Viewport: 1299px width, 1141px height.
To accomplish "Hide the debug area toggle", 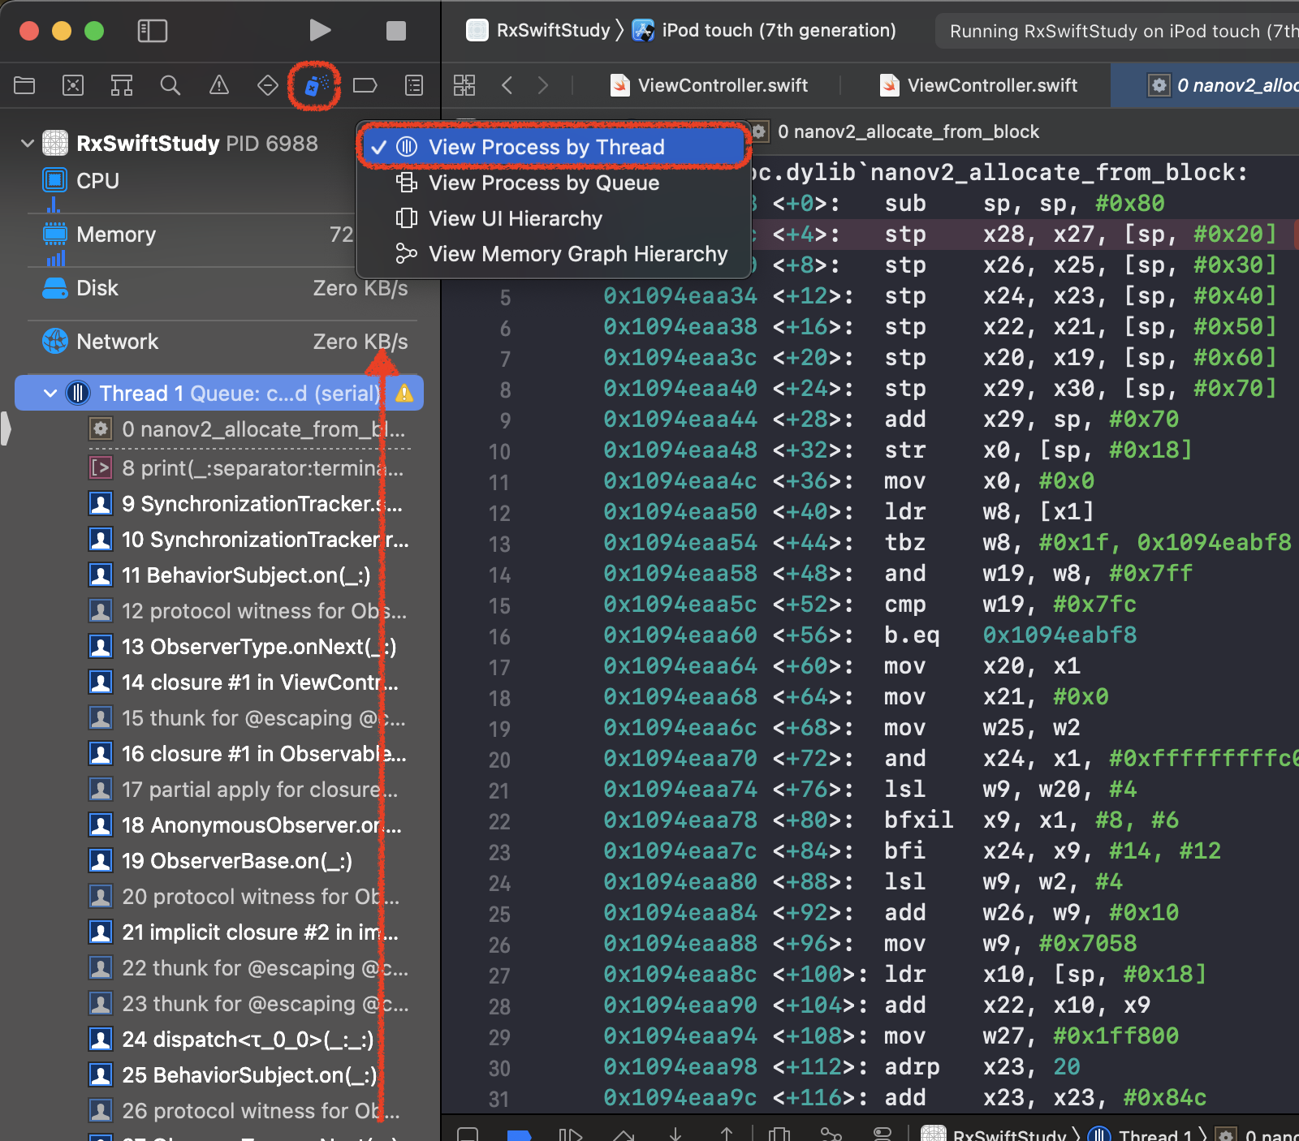I will [x=467, y=1134].
